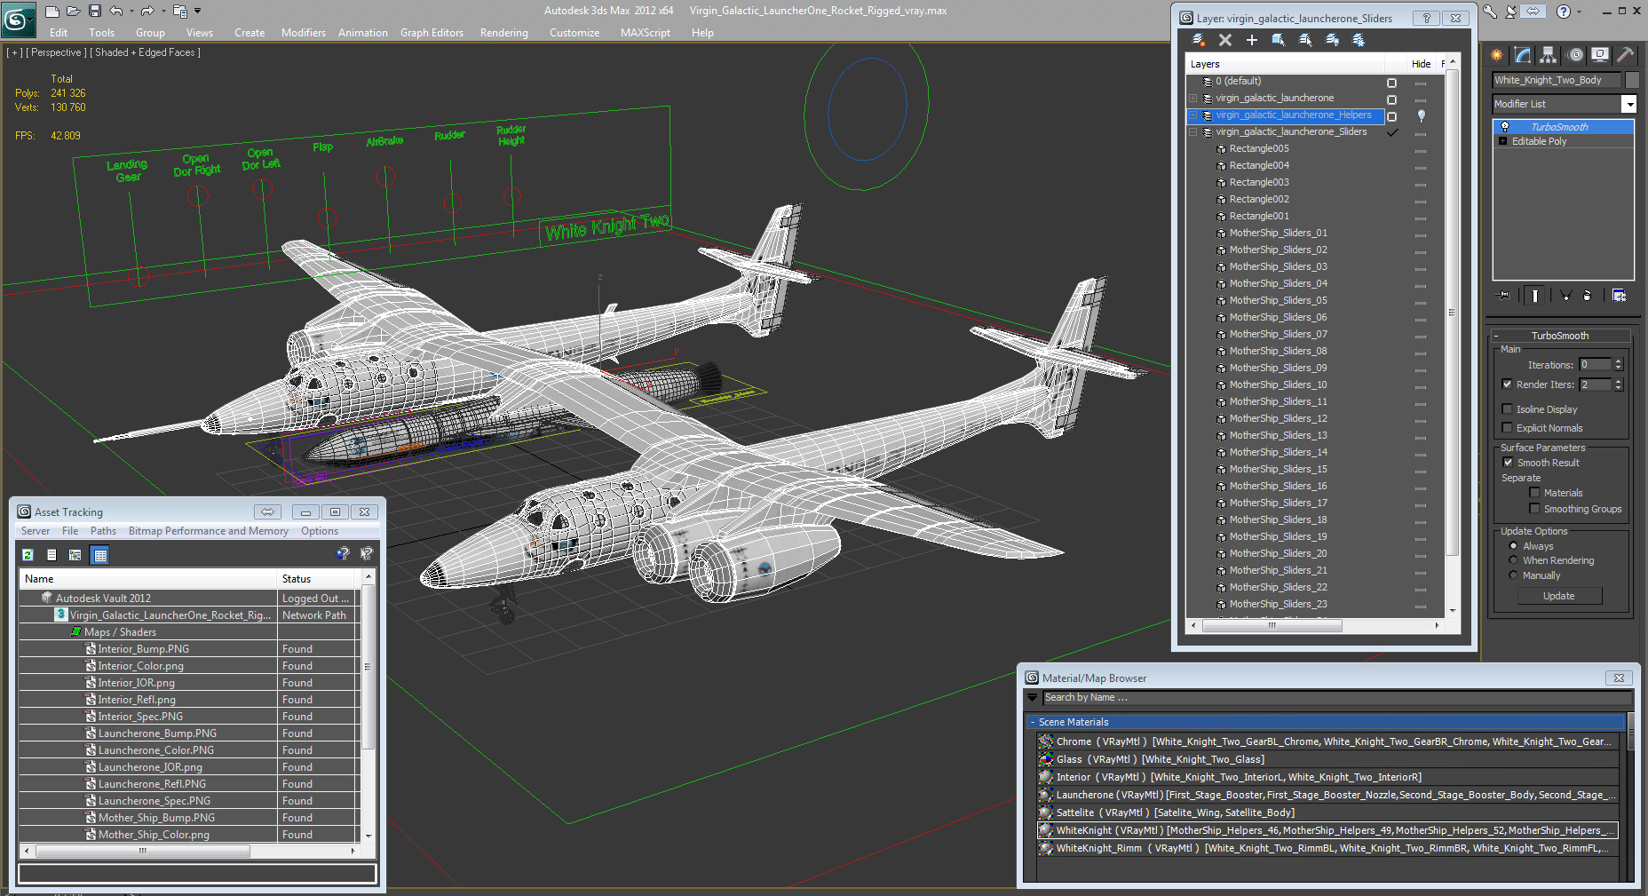Undo the last action with the Undo arrow
Image resolution: width=1648 pixels, height=896 pixels.
tap(116, 12)
